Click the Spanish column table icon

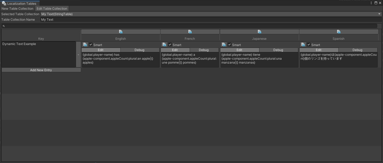[339, 32]
